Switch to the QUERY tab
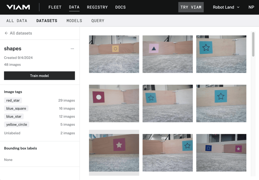Viewport: 259px width, 180px height. (x=98, y=20)
